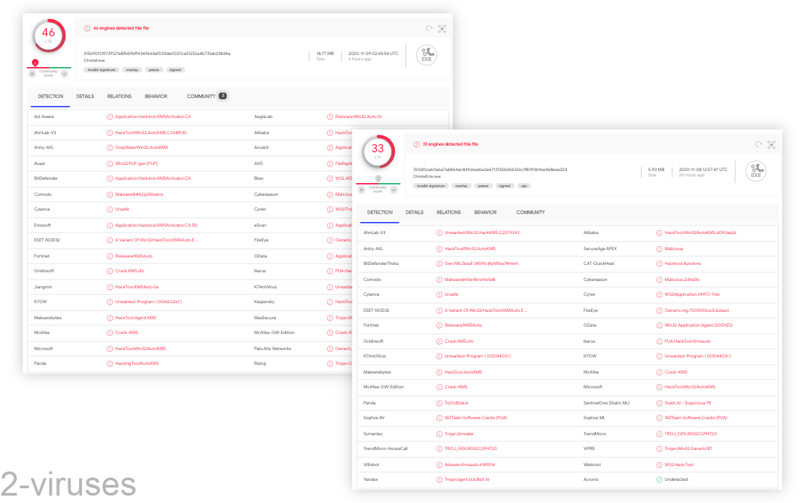Switch to RELATIONS tab in the OInstall.exe report
Image resolution: width=805 pixels, height=503 pixels.
pos(119,97)
